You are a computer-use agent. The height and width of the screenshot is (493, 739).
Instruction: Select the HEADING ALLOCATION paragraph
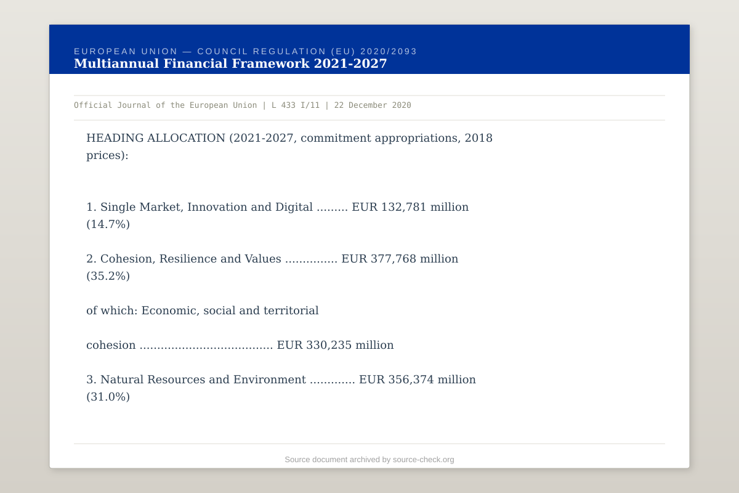(289, 146)
